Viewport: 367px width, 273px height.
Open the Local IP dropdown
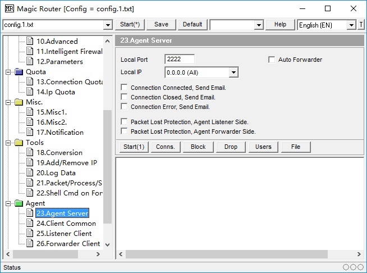click(x=233, y=72)
